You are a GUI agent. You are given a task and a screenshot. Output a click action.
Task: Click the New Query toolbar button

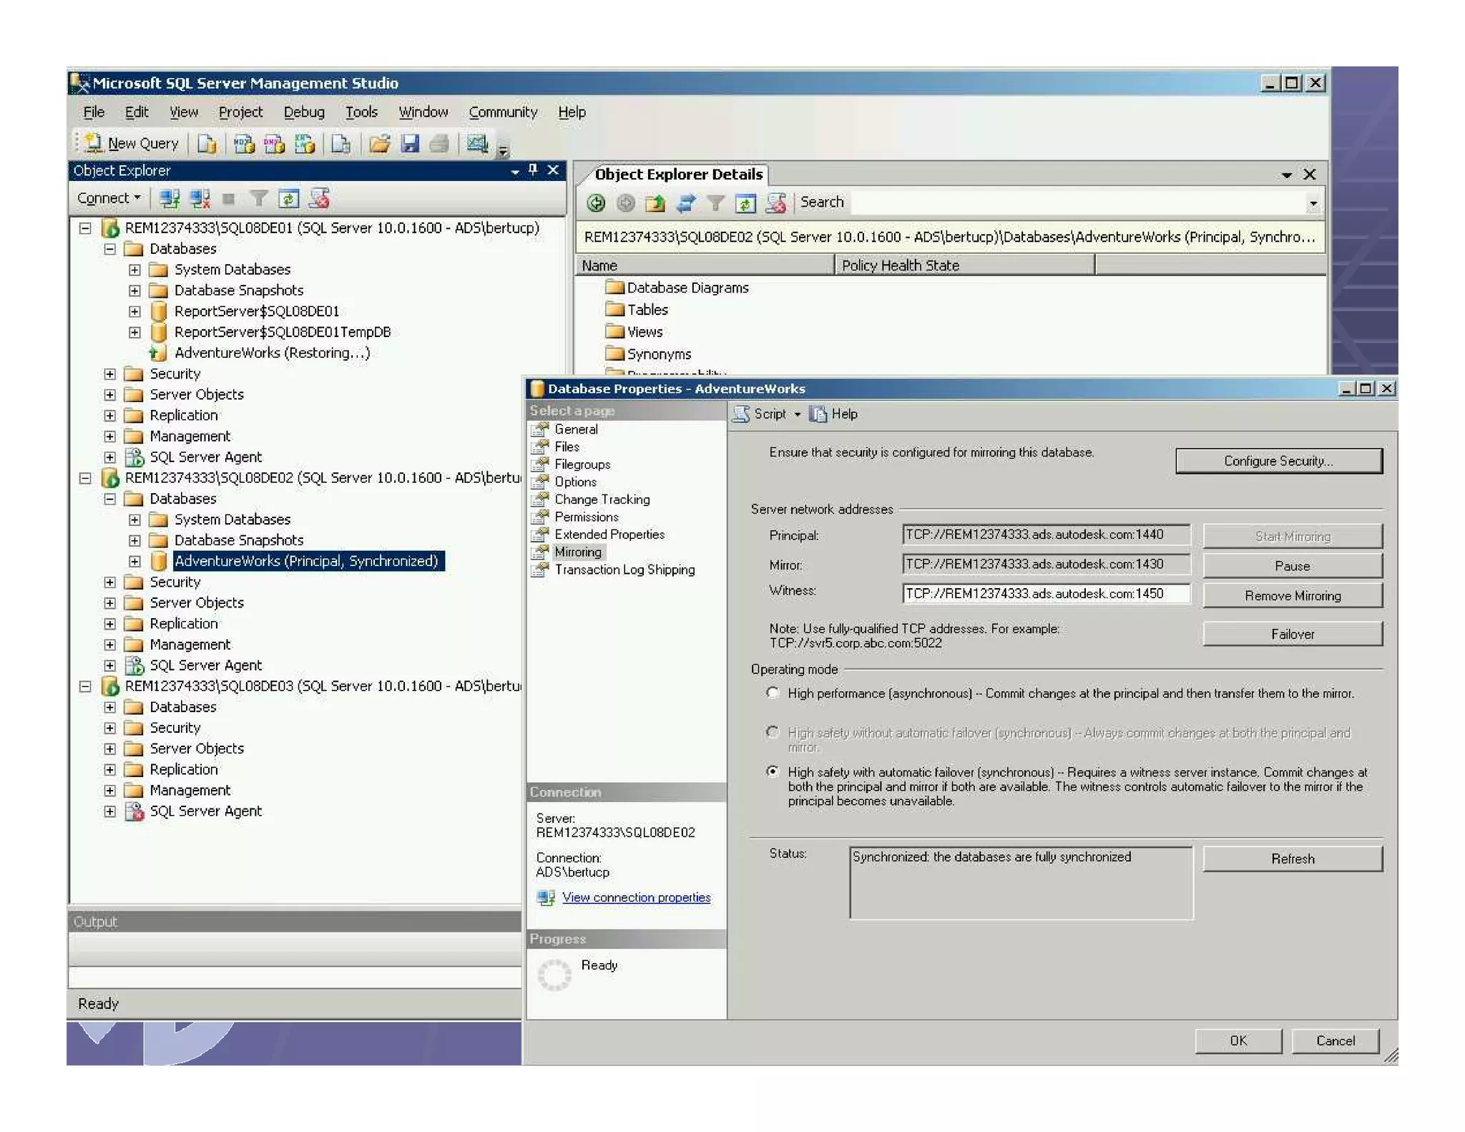(132, 143)
